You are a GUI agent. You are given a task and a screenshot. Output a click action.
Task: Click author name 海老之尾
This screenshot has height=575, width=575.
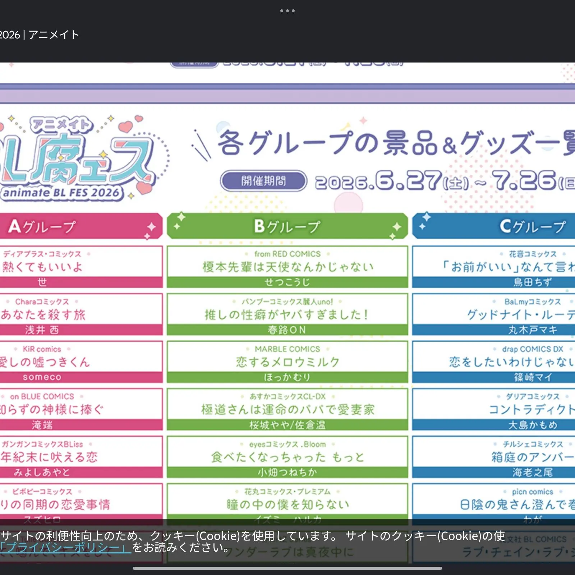click(x=533, y=472)
